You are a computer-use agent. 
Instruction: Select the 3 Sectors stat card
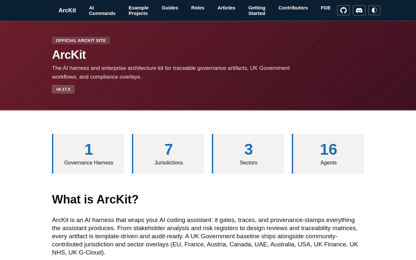tap(248, 154)
